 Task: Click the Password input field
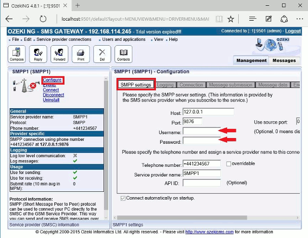(202, 140)
